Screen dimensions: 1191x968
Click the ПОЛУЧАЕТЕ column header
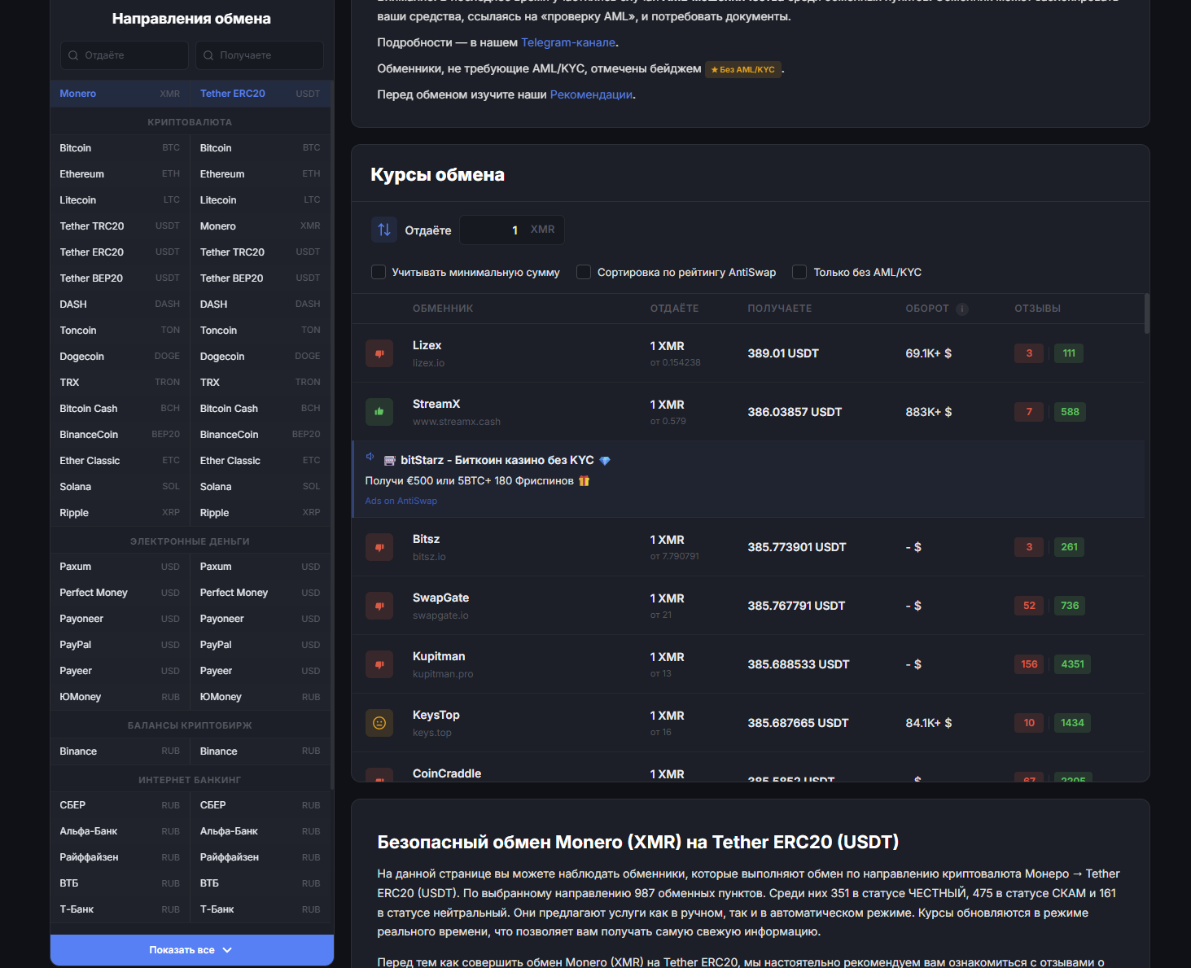(x=779, y=309)
